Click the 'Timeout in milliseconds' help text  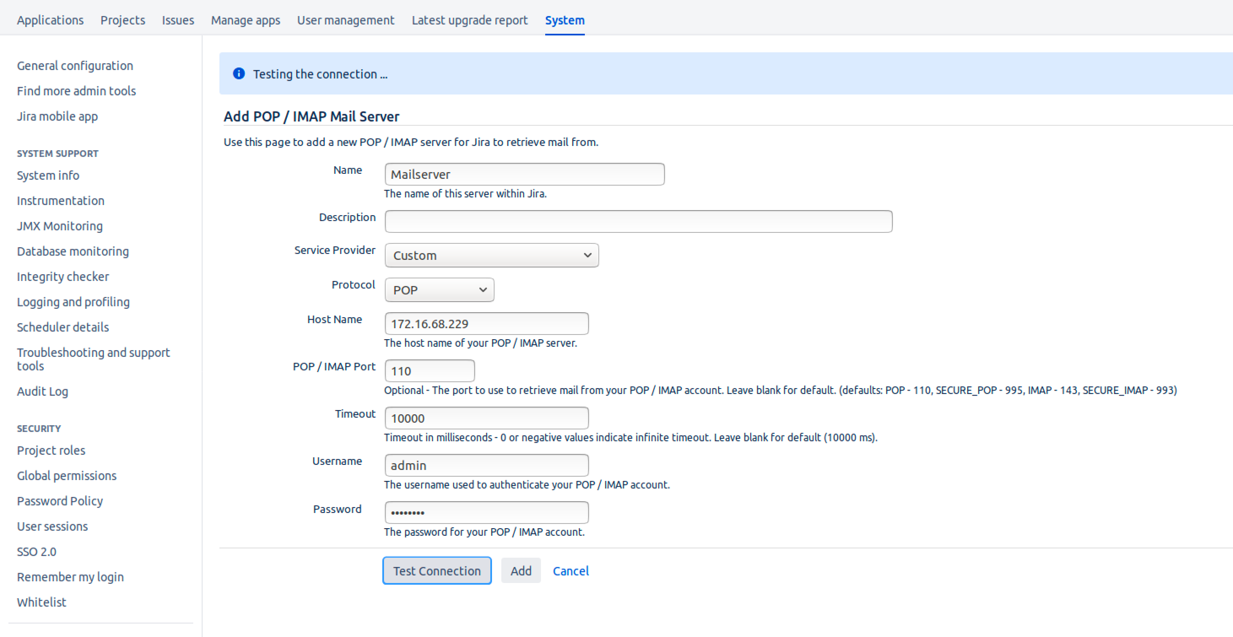tap(630, 437)
